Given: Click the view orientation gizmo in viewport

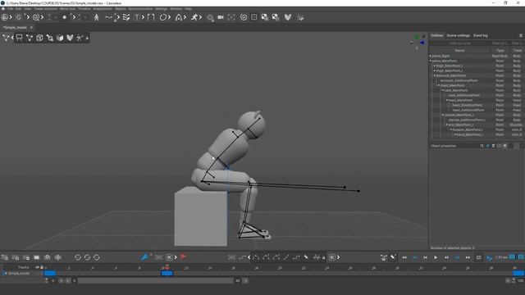Looking at the screenshot, I should click(x=418, y=42).
